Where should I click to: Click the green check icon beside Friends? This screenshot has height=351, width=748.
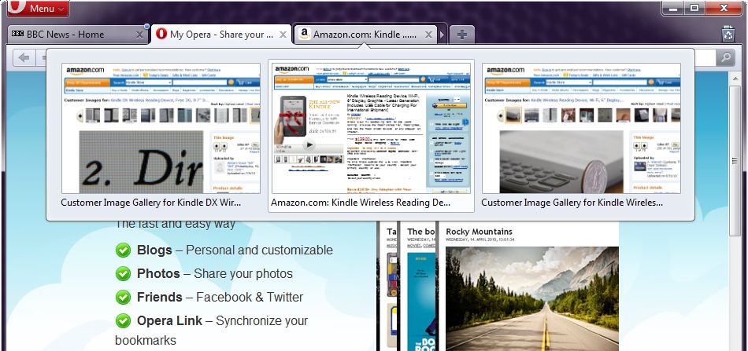point(123,298)
